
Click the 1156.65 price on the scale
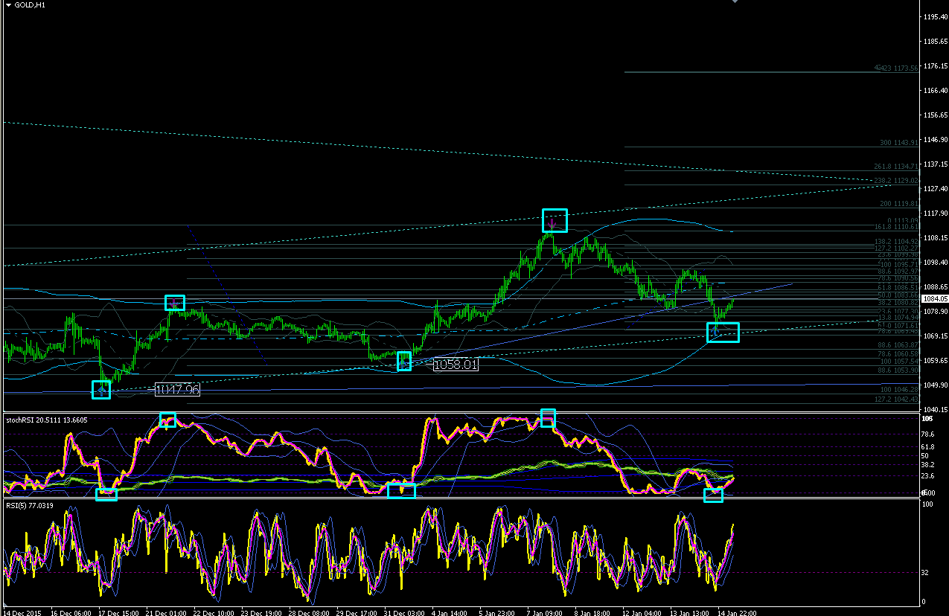[934, 115]
